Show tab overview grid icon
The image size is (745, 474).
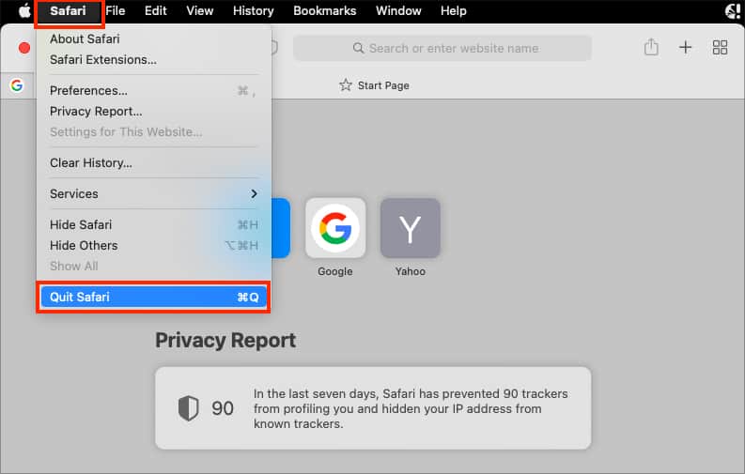(x=720, y=47)
